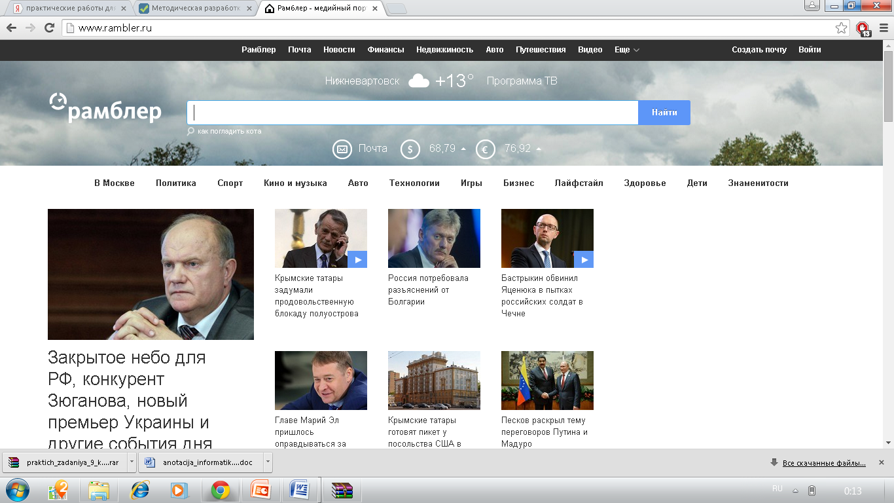
Task: Click the Rambler logo
Action: coord(105,108)
